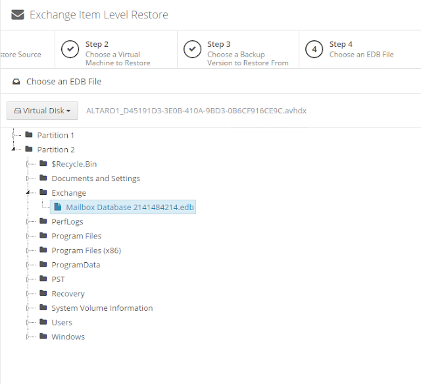Select the System Volume Information folder

(x=102, y=308)
